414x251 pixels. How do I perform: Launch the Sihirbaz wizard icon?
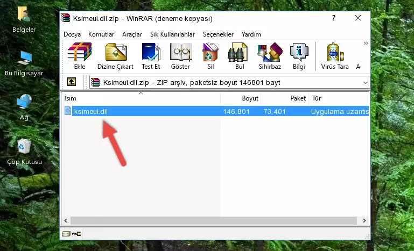pyautogui.click(x=270, y=56)
